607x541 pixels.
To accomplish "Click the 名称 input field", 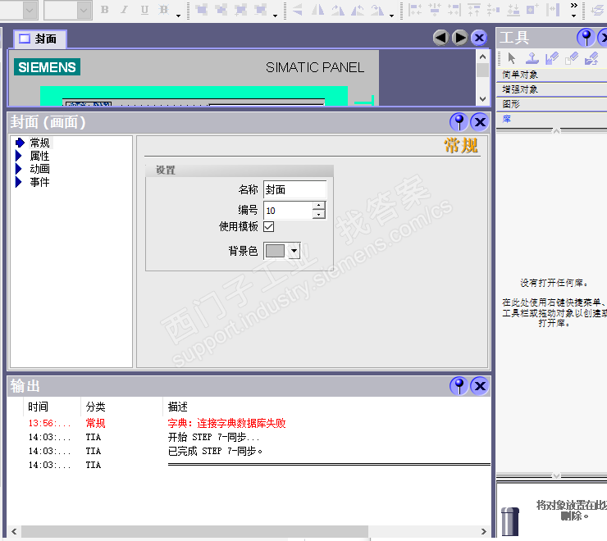I will (x=294, y=189).
